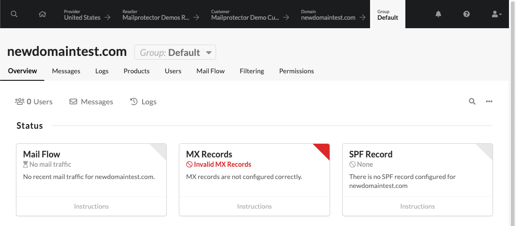The width and height of the screenshot is (516, 226).
Task: Switch to the Permissions tab
Action: point(297,71)
